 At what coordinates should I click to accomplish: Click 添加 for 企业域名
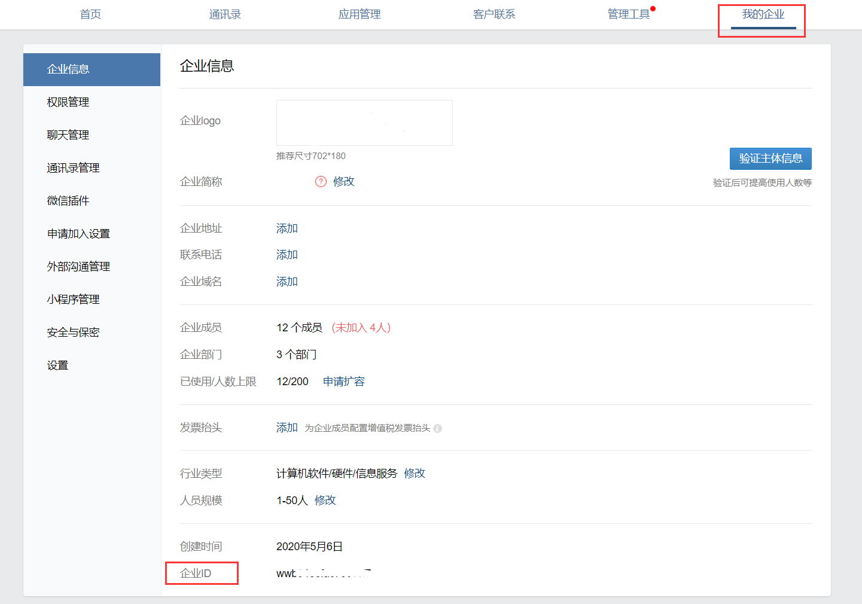click(x=287, y=282)
